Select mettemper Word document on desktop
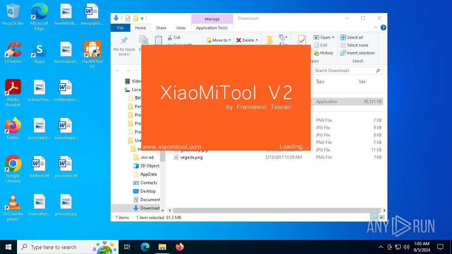Image resolution: width=452 pixels, height=254 pixels. click(66, 91)
